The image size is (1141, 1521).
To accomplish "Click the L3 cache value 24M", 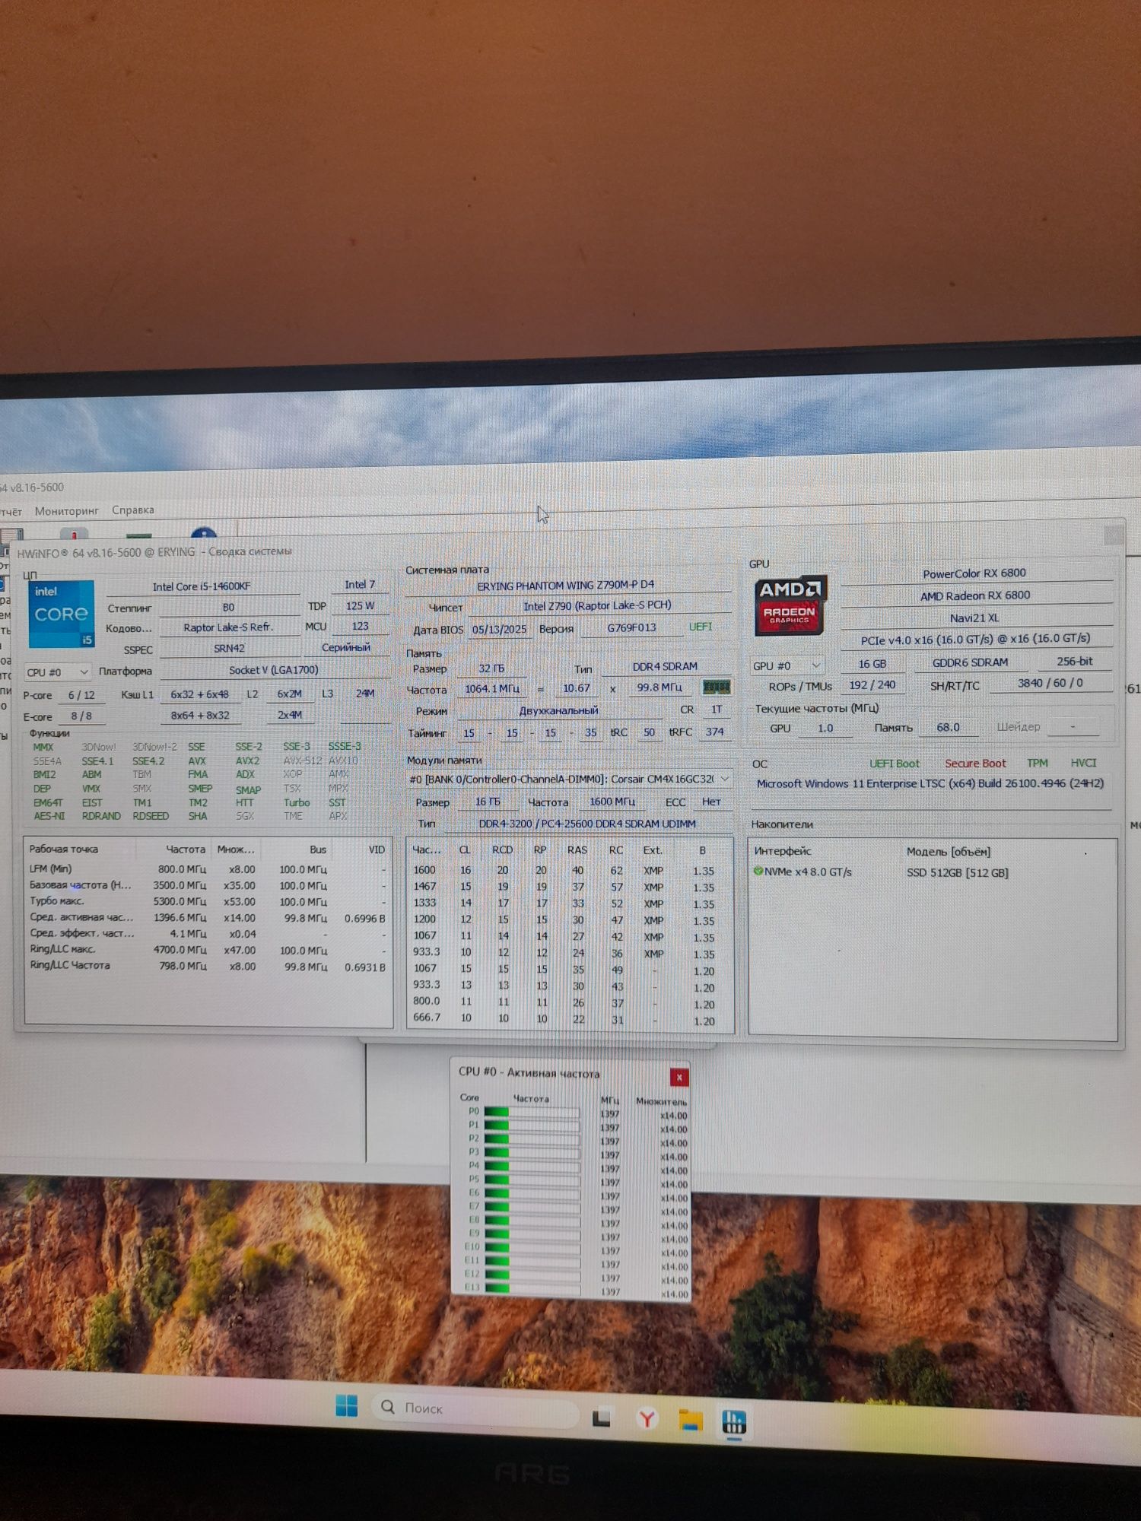I will pos(365,693).
